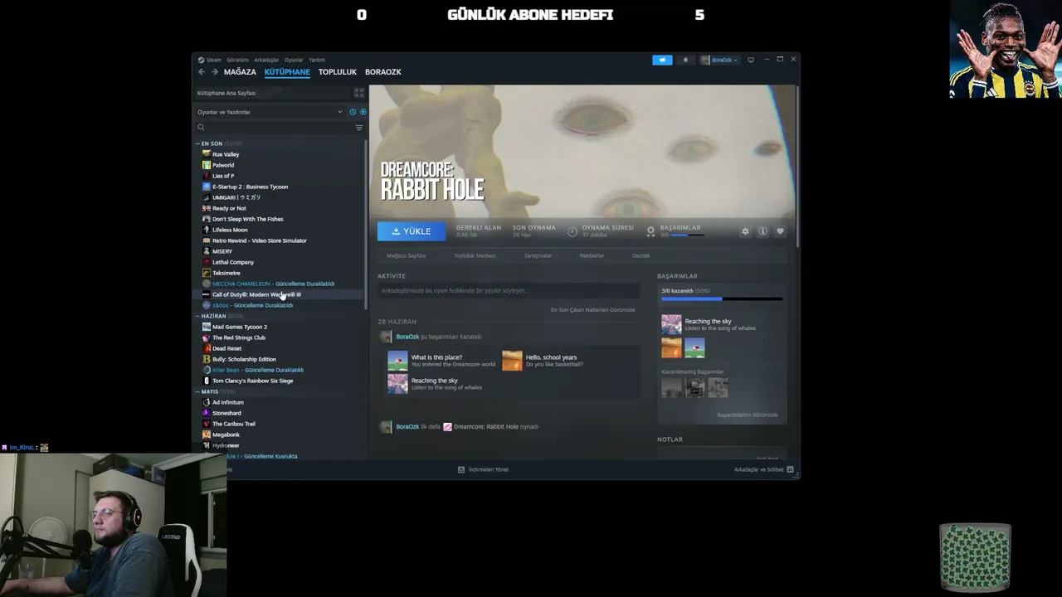Image resolution: width=1062 pixels, height=597 pixels.
Task: Select E-Startup 2 : Business Tycoon
Action: (x=250, y=187)
